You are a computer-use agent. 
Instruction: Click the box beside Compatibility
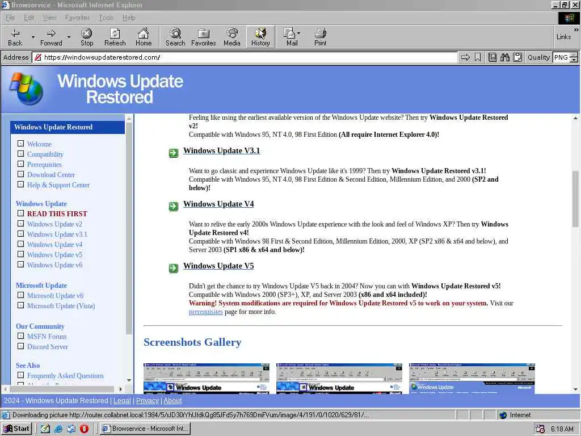[x=21, y=153]
